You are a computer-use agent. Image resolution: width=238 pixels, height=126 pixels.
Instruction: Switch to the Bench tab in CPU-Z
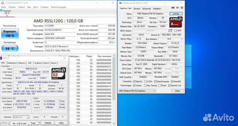[x=46, y=63]
